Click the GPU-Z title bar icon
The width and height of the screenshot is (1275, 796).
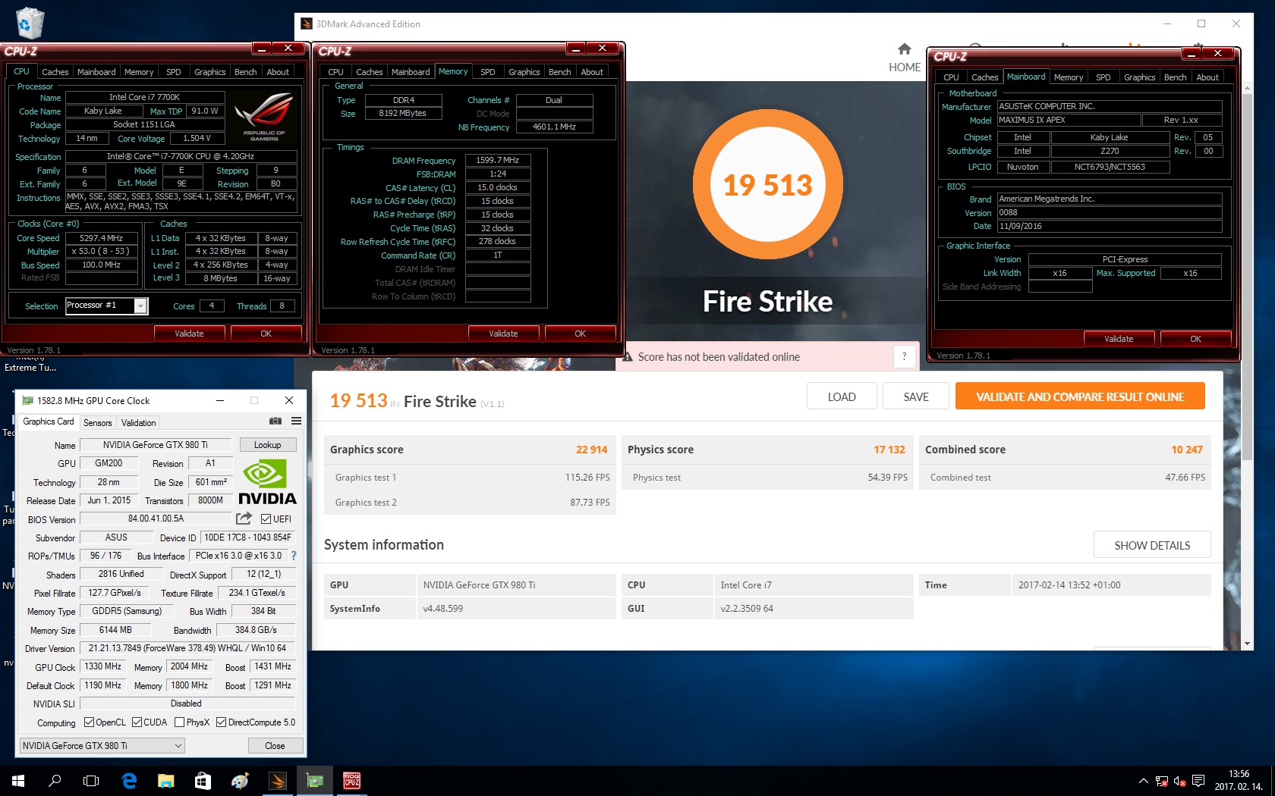coord(28,400)
